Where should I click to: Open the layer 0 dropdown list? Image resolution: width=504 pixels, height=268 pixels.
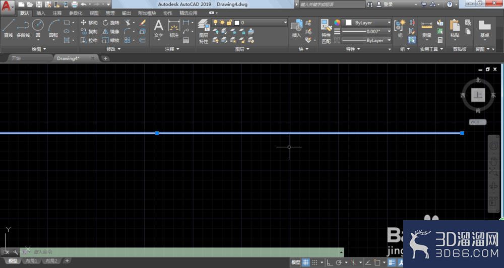point(249,23)
